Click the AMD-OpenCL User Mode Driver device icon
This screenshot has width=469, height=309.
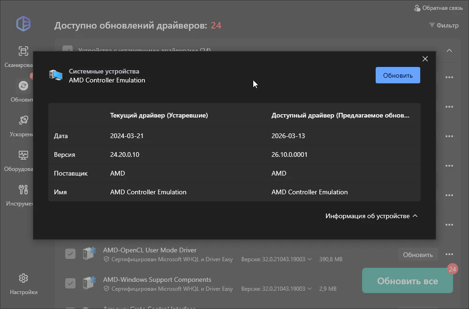(x=89, y=254)
